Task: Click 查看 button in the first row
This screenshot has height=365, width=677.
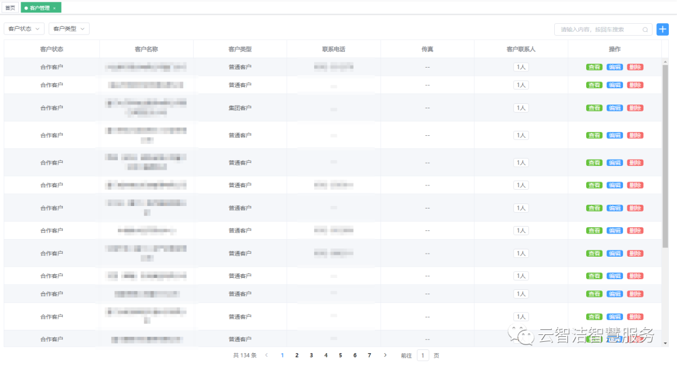Action: [594, 67]
